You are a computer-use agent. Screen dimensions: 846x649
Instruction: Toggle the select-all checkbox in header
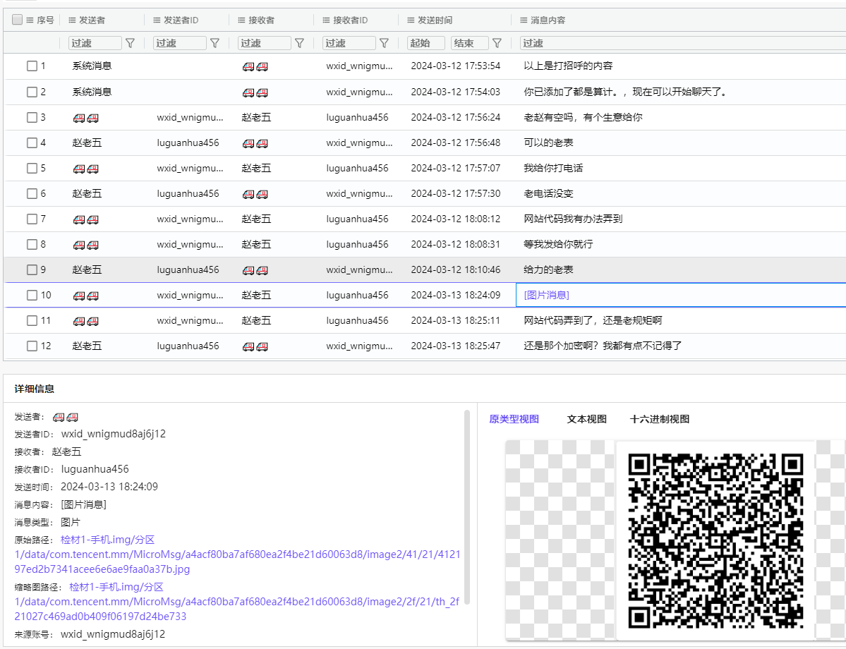tap(17, 20)
